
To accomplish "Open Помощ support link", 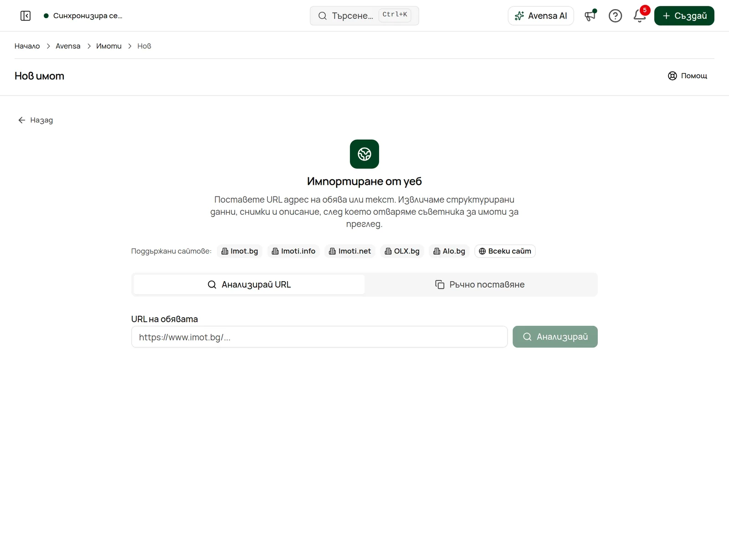I will tap(688, 76).
